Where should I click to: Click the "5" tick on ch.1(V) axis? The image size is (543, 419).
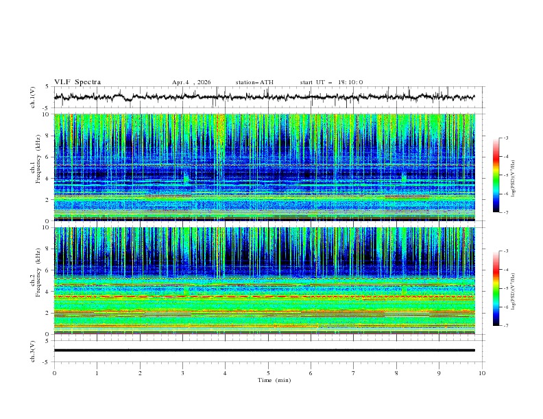47,87
